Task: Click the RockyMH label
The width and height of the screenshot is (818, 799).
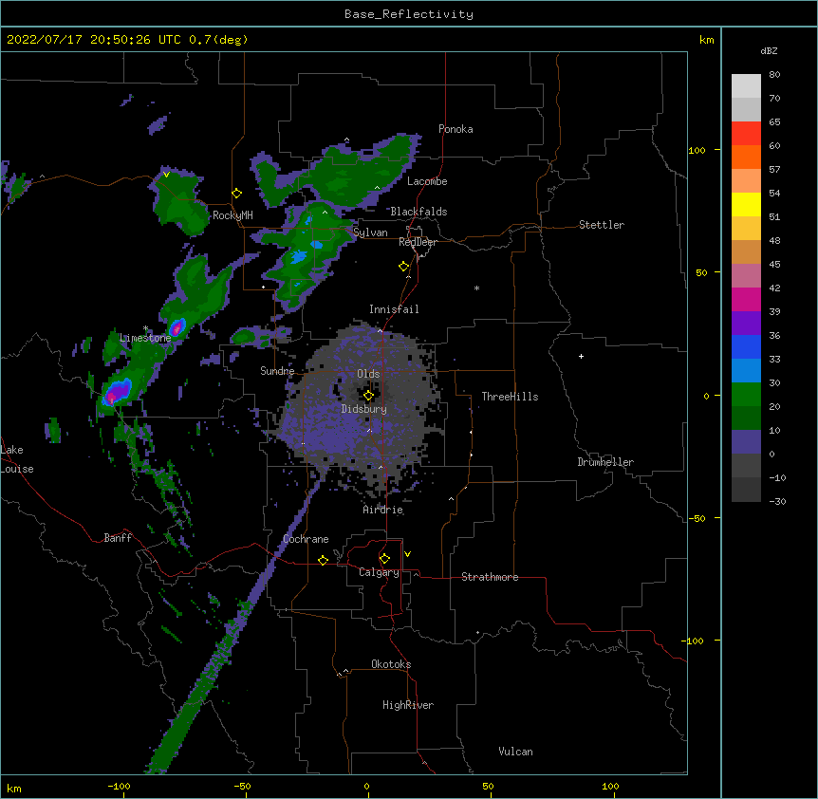Action: point(232,215)
